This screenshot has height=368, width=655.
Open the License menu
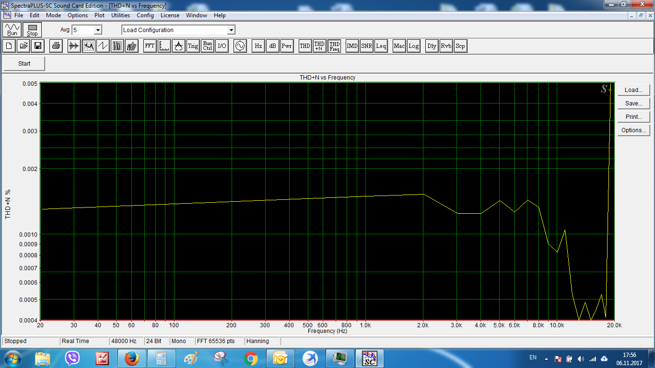170,15
